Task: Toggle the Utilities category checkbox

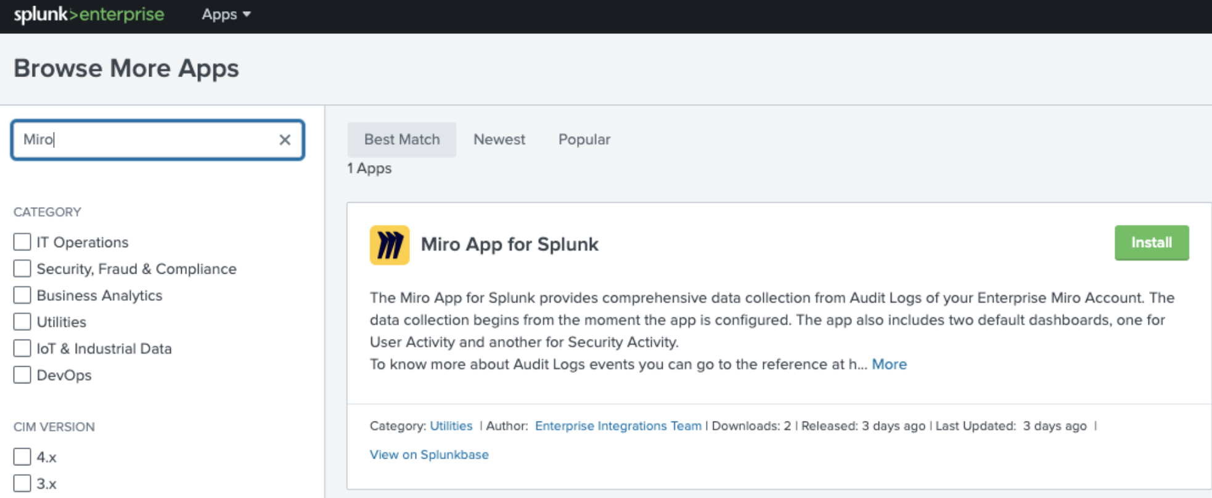Action: pos(22,322)
